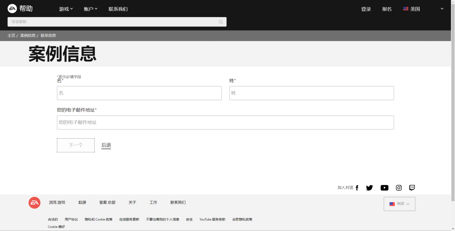Open the Twitch icon
This screenshot has height=231, width=455.
[x=412, y=188]
